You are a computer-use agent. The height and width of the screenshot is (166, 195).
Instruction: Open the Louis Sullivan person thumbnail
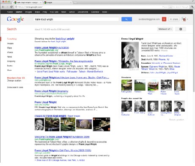[x=153, y=106]
